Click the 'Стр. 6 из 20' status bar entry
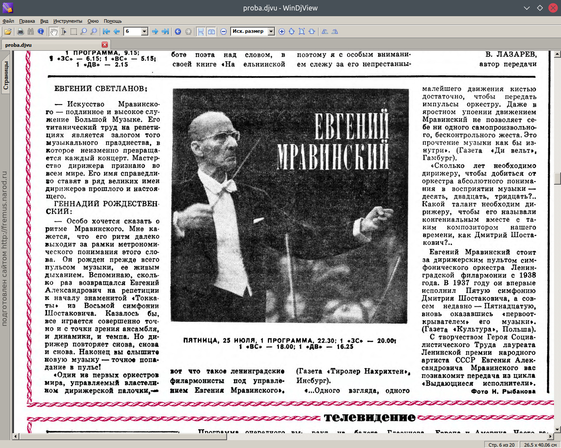The width and height of the screenshot is (561, 448). pos(501,444)
